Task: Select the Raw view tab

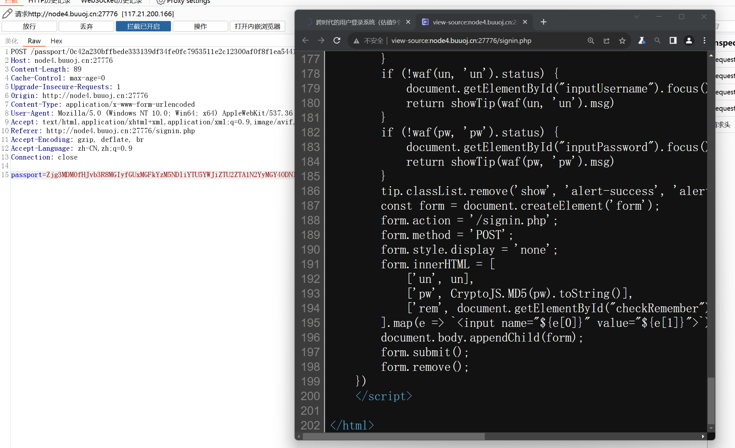Action: 34,41
